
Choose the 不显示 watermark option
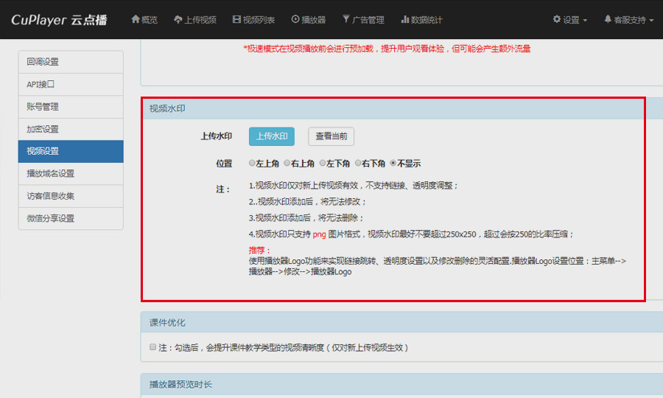point(393,163)
